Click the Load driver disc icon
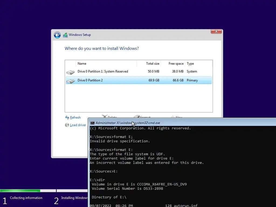The image size is (276, 207). pos(67,125)
